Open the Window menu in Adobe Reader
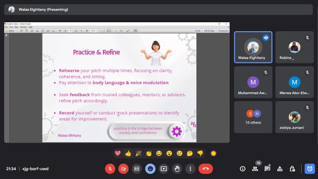The height and width of the screenshot is (179, 318). 23,27
